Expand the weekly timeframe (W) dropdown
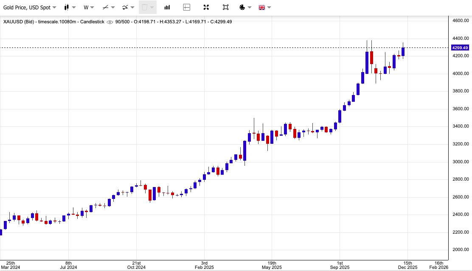The image size is (472, 271). point(89,7)
